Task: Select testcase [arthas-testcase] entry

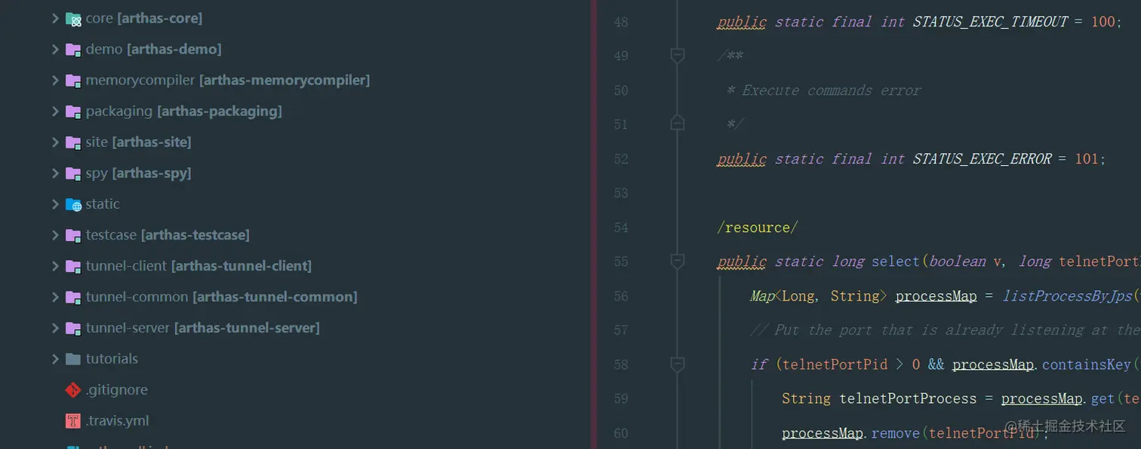Action: click(x=168, y=234)
